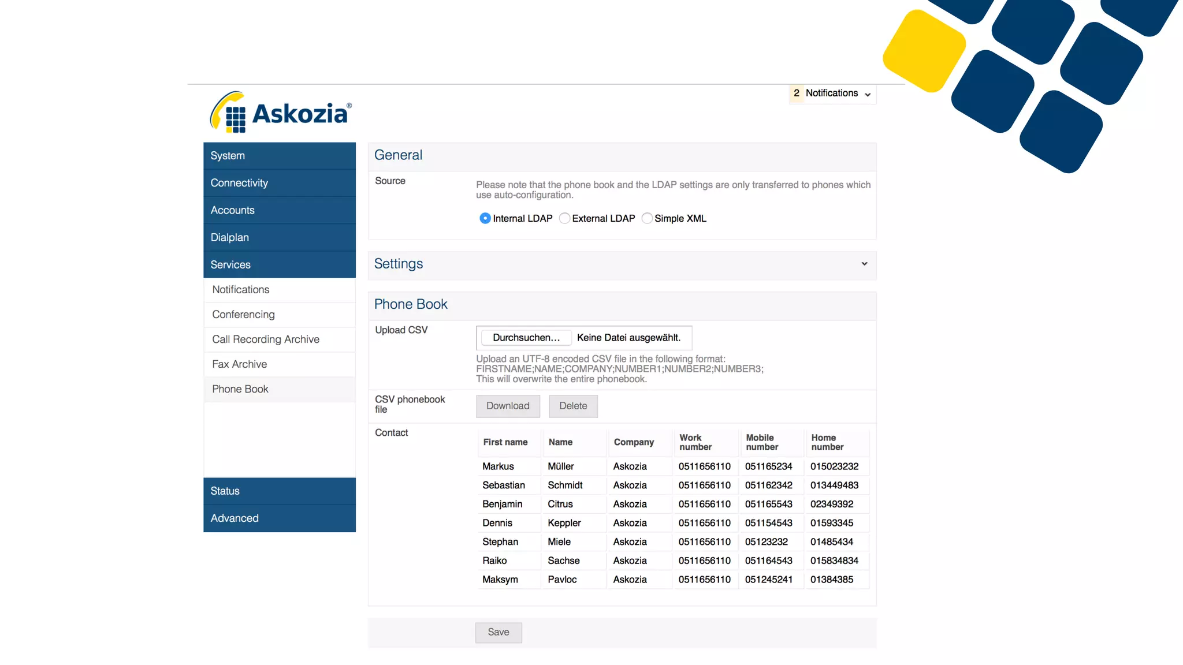Open the Notifications dropdown arrow
The height and width of the screenshot is (665, 1183).
(868, 94)
